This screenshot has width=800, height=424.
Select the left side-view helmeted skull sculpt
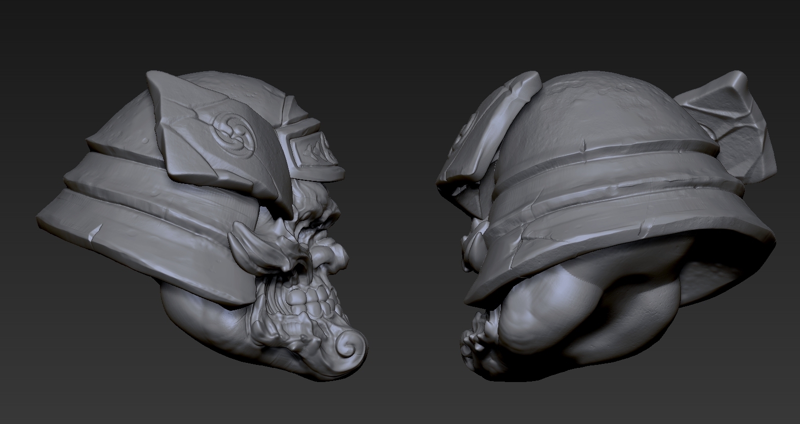click(203, 225)
